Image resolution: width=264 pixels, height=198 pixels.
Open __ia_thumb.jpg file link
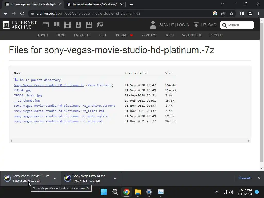(x=27, y=101)
